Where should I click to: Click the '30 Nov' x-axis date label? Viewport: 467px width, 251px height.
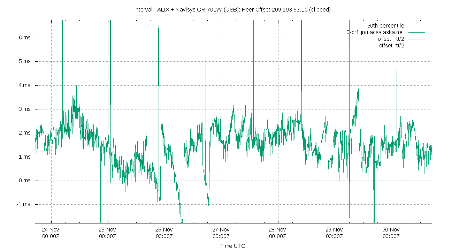tap(392, 230)
